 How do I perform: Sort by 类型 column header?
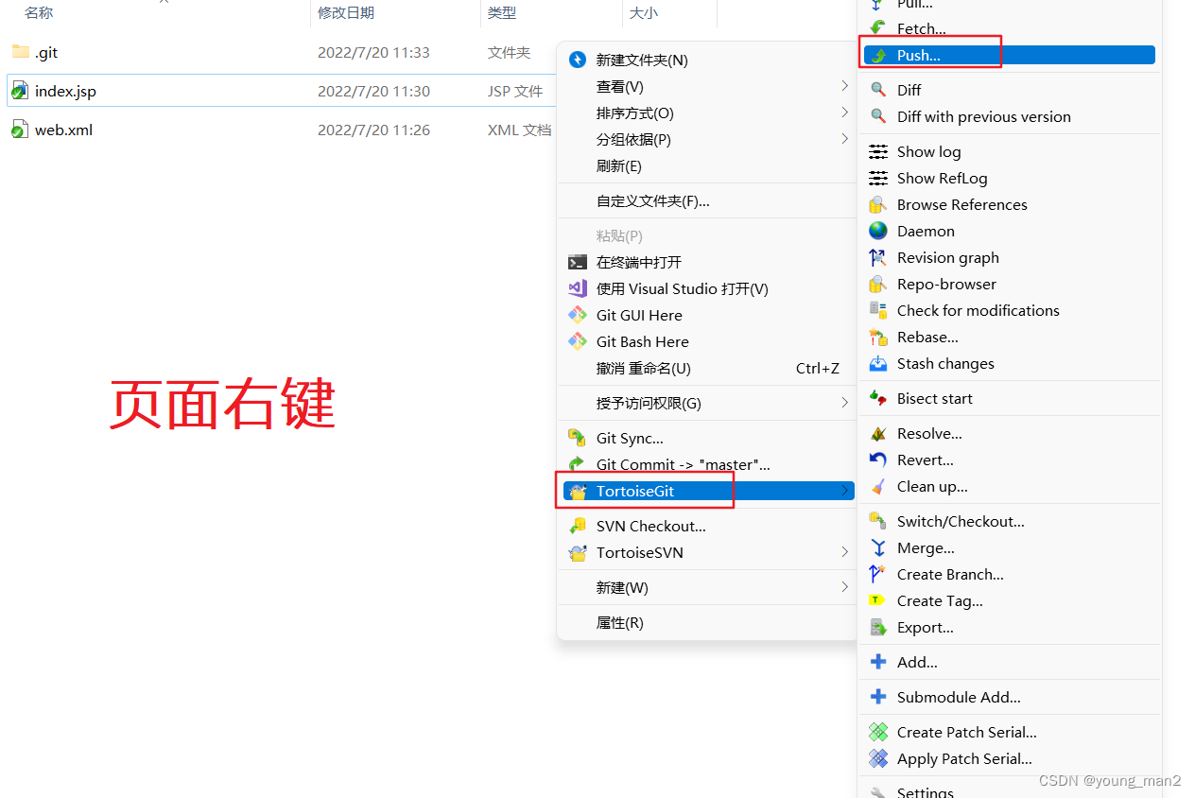coord(502,12)
